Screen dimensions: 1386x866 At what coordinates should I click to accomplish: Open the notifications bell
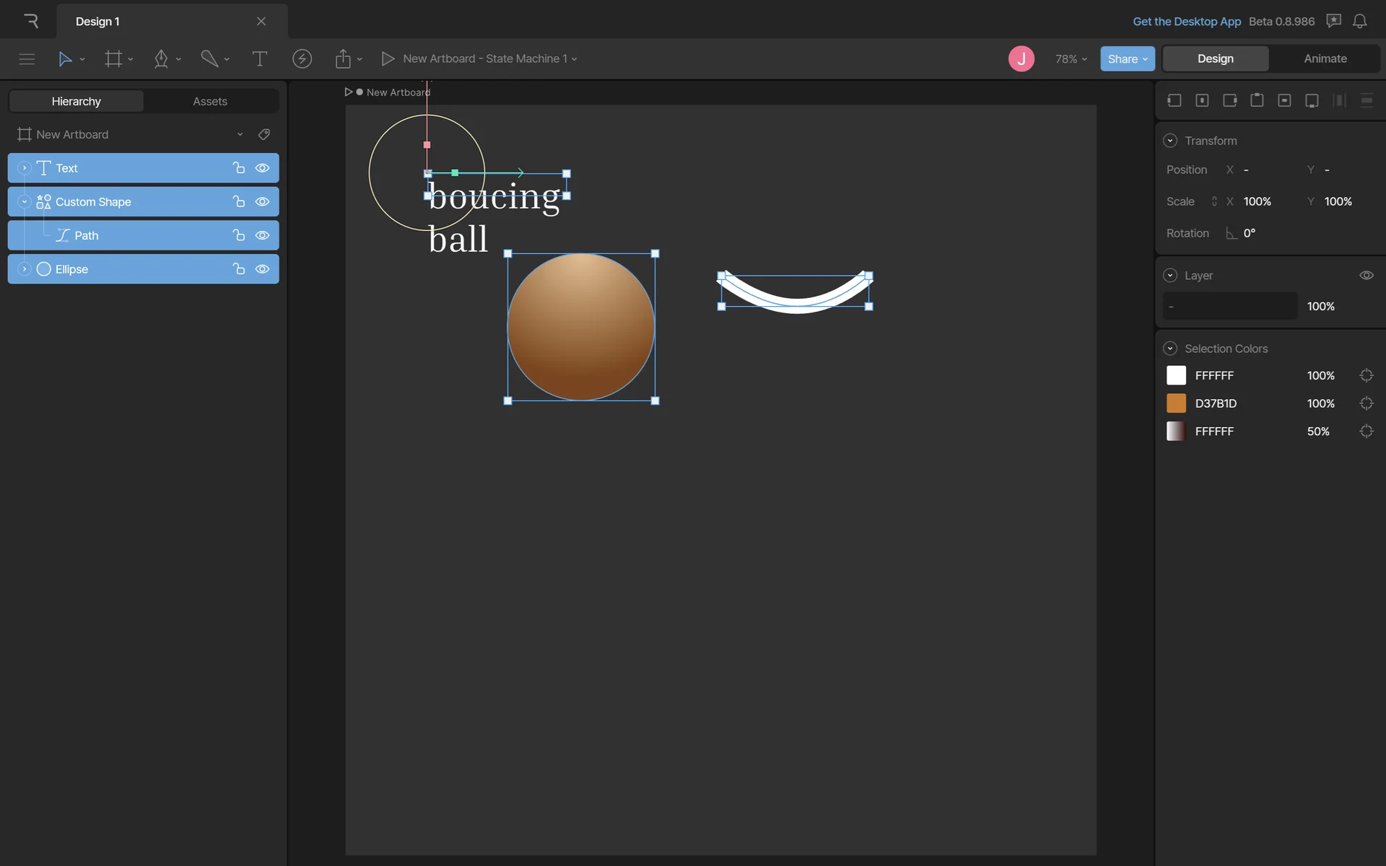coord(1359,21)
